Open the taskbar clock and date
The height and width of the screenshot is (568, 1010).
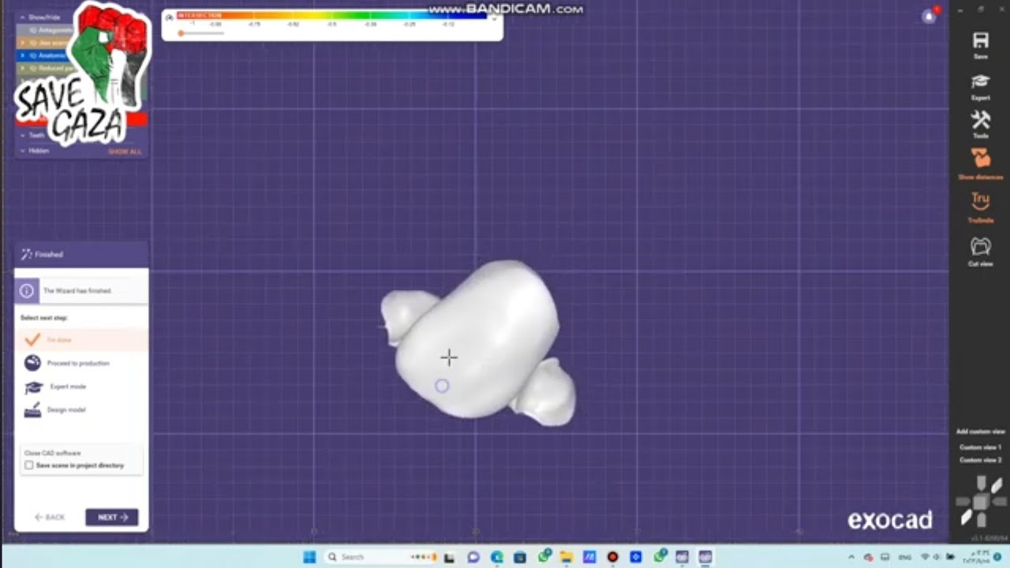pyautogui.click(x=978, y=557)
